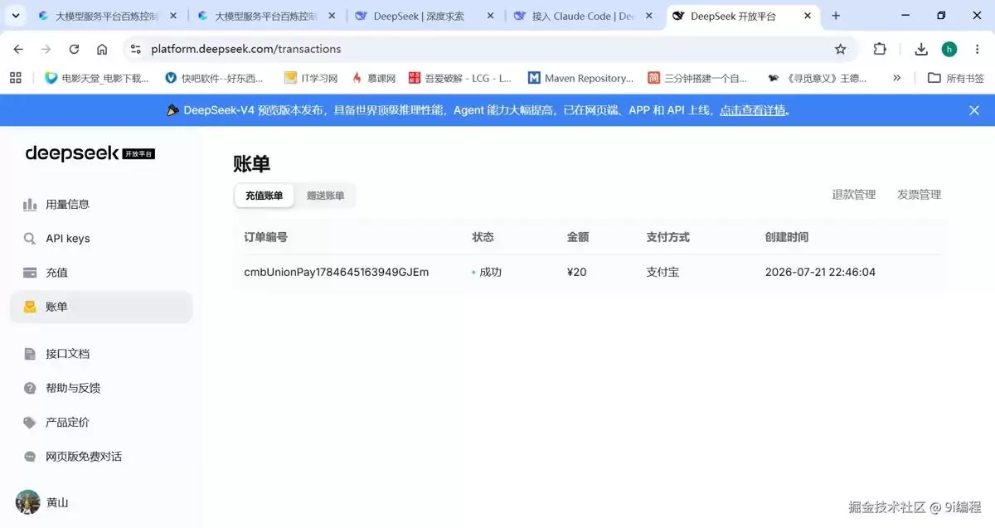995x528 pixels.
Task: Bookmark this page with star icon
Action: [x=841, y=49]
